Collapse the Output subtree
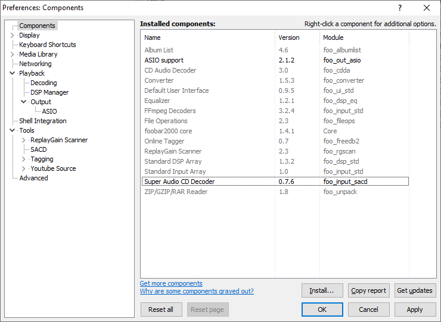 pyautogui.click(x=24, y=102)
